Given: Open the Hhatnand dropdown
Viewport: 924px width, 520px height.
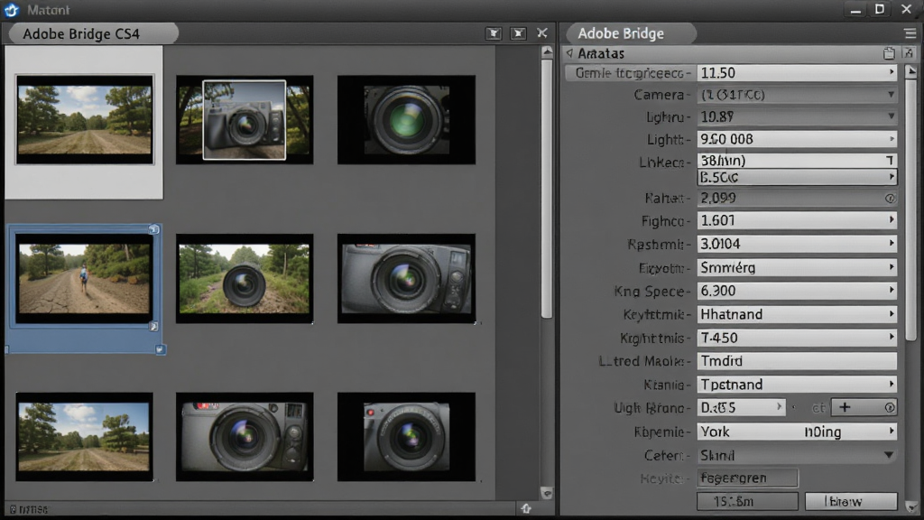Looking at the screenshot, I should click(797, 314).
